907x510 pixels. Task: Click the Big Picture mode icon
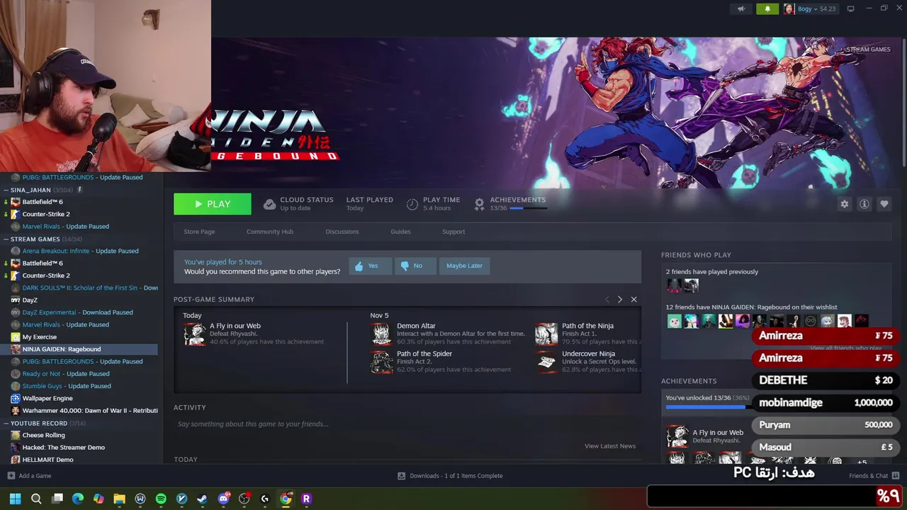point(850,8)
